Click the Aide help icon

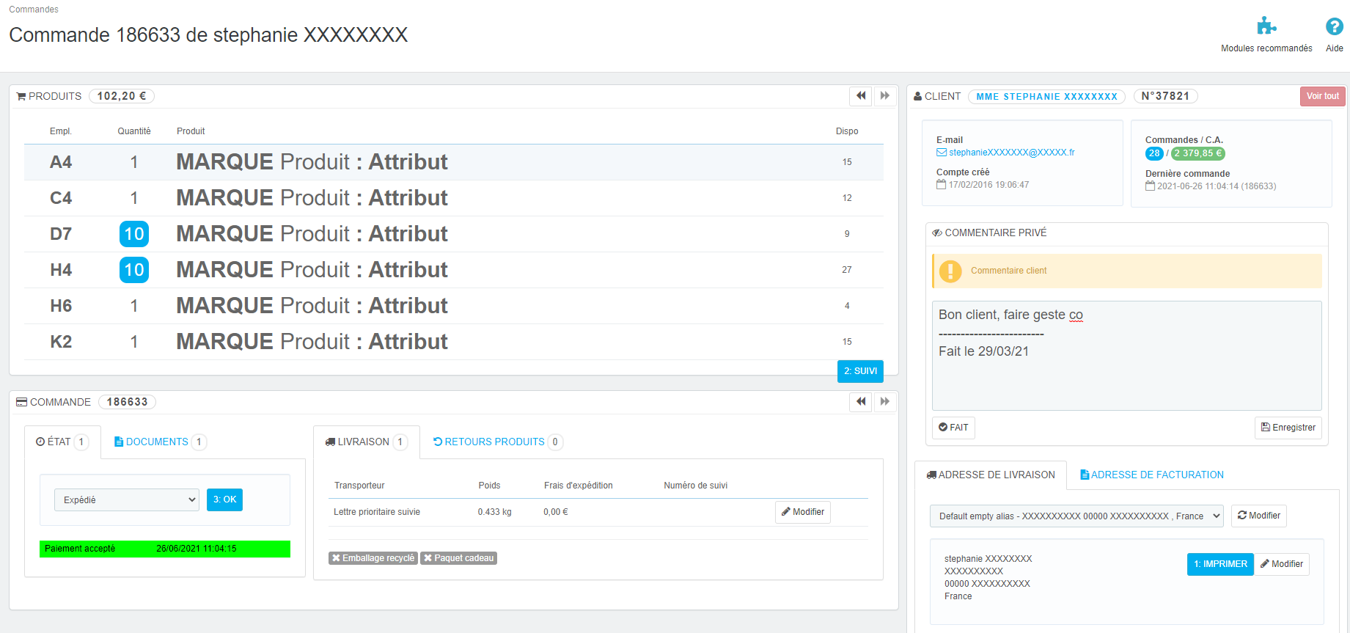click(x=1335, y=26)
